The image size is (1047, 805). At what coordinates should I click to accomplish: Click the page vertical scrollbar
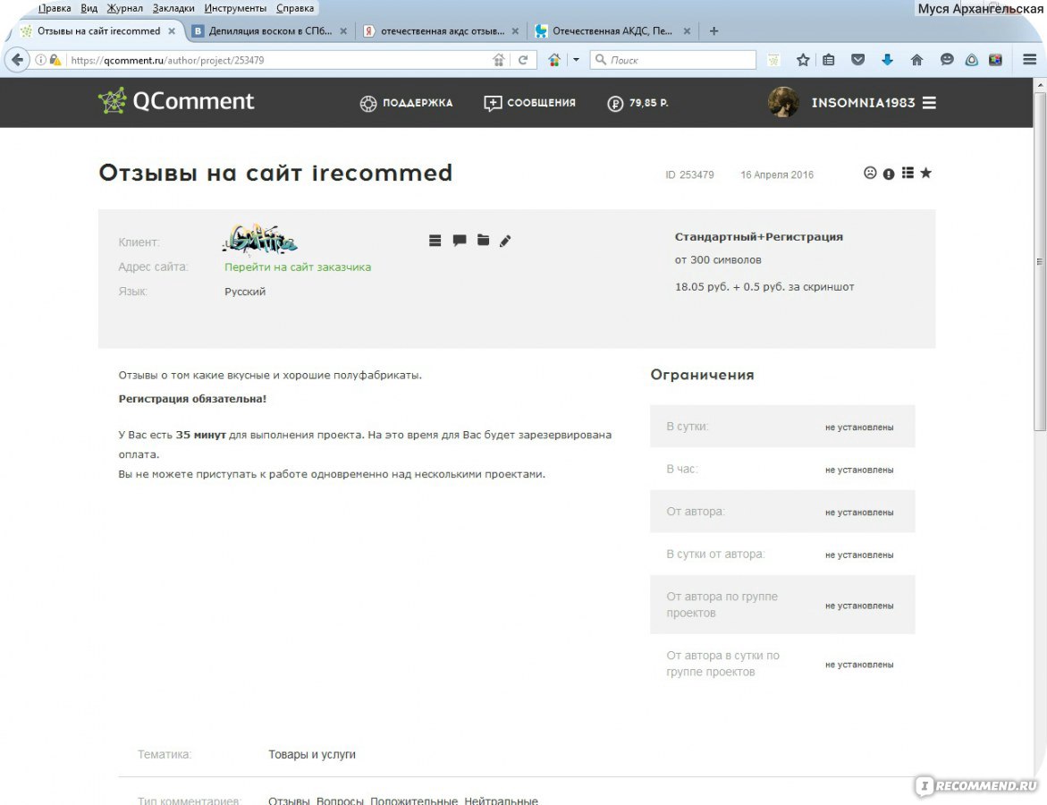coord(1040,260)
